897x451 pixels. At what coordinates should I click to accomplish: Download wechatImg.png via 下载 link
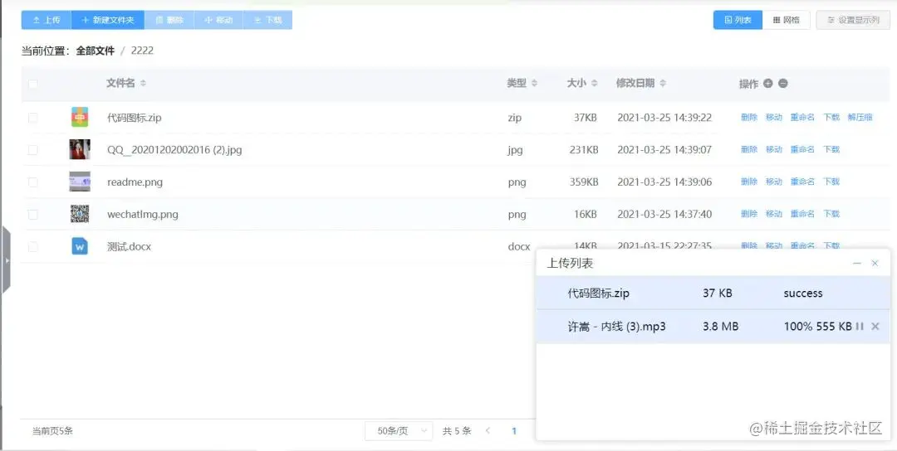831,214
